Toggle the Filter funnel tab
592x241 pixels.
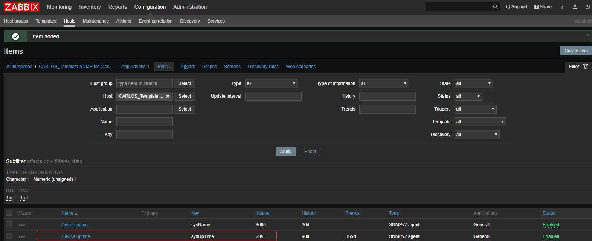tap(578, 67)
